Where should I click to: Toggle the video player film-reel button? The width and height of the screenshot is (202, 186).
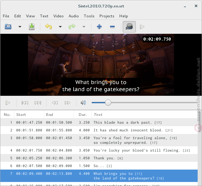[129, 27]
